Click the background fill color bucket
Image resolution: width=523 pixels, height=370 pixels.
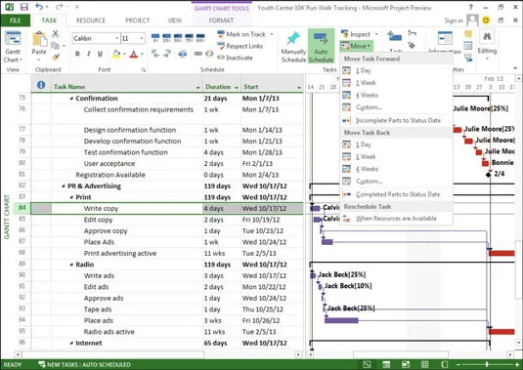(116, 54)
